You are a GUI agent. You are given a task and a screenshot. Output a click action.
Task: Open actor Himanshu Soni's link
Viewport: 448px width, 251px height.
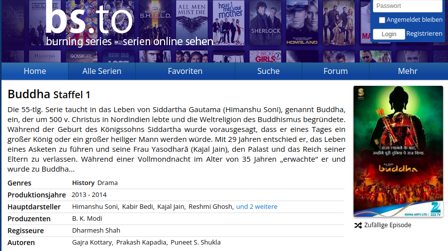[x=95, y=207]
